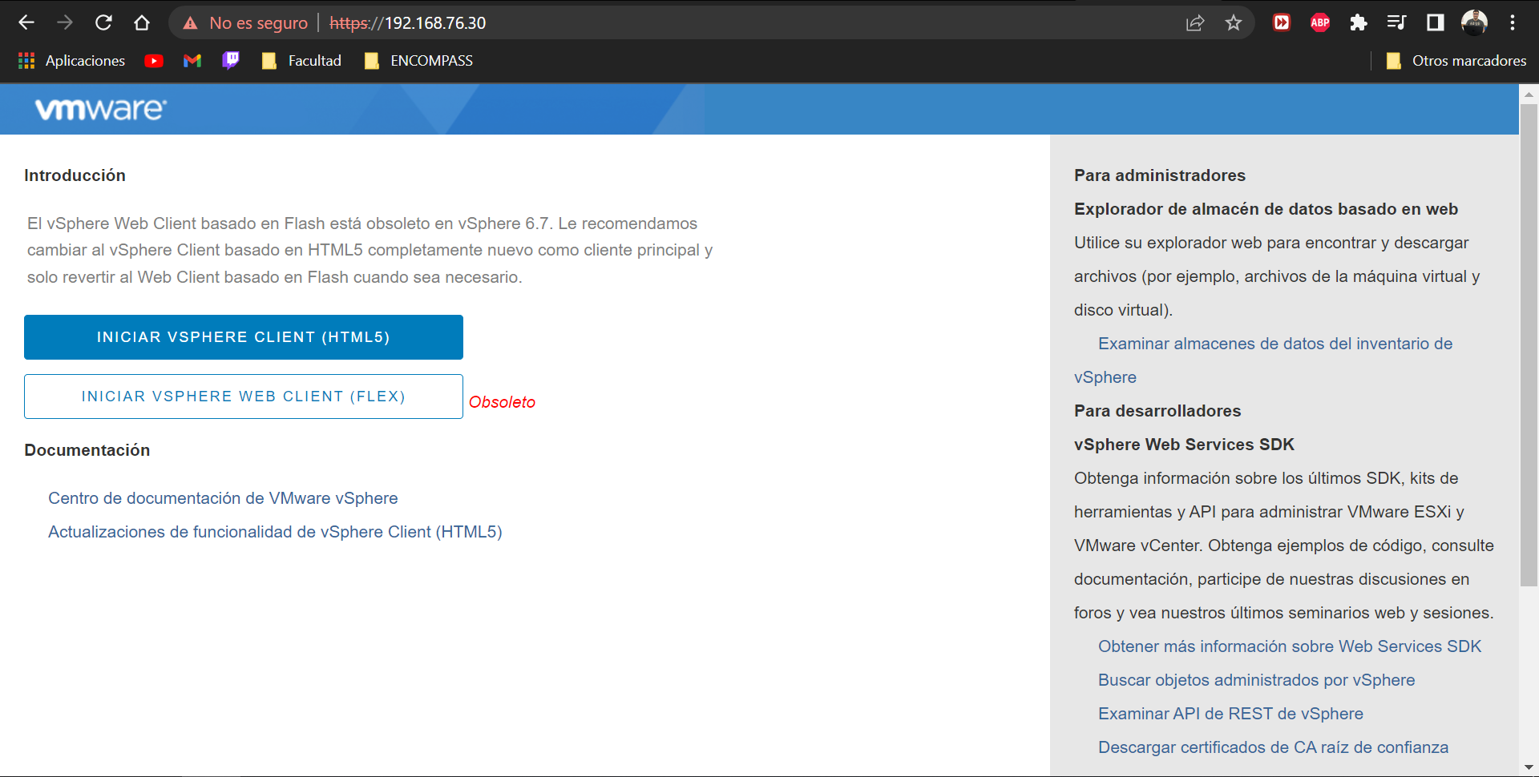Open Descargar certificados de CA raíz de confianza
The image size is (1539, 777).
pos(1273,747)
